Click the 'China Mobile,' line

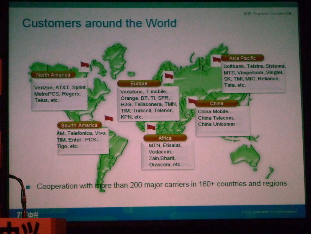point(213,112)
